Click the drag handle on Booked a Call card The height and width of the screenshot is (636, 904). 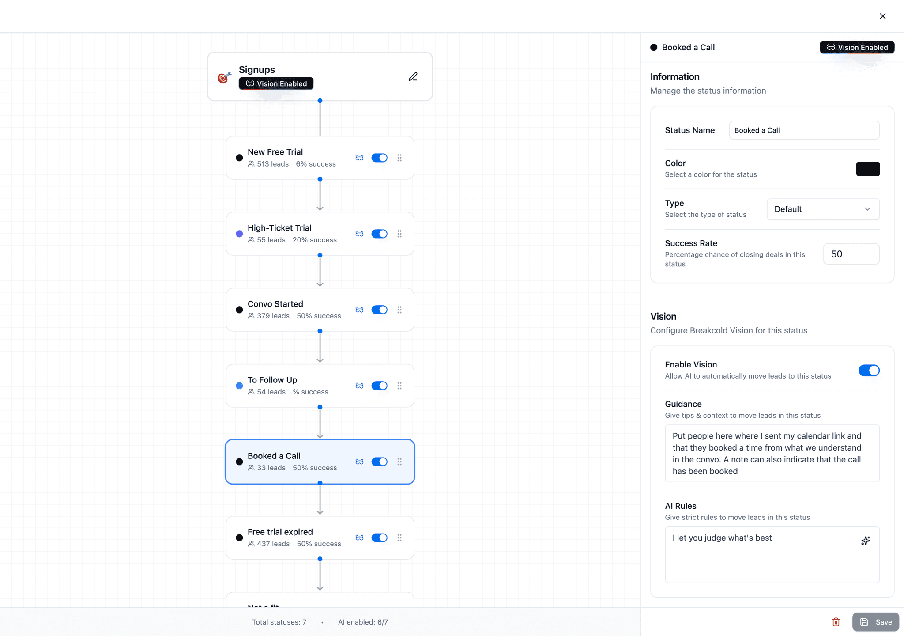pos(399,462)
